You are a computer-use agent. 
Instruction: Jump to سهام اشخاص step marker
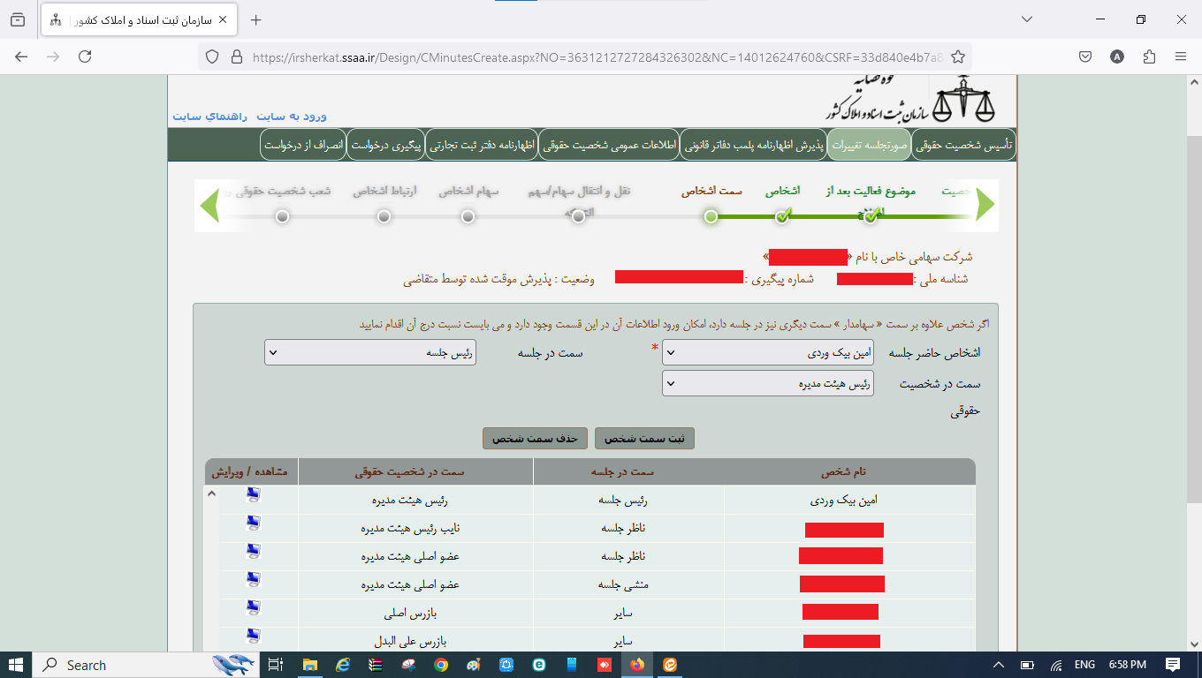pos(468,216)
